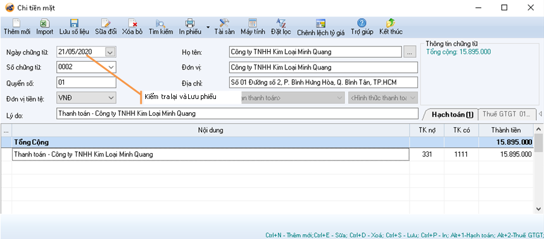Click the Số chứng từ value 0002
This screenshot has height=239, width=544.
(65, 67)
